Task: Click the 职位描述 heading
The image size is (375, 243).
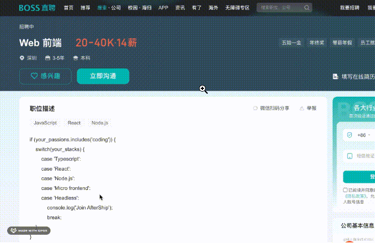Action: tap(42, 109)
